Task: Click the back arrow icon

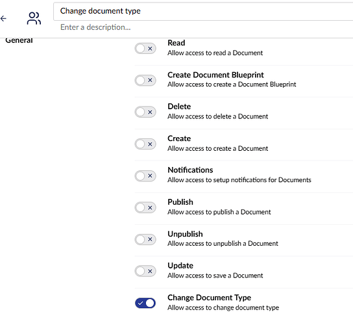Action: pyautogui.click(x=3, y=18)
